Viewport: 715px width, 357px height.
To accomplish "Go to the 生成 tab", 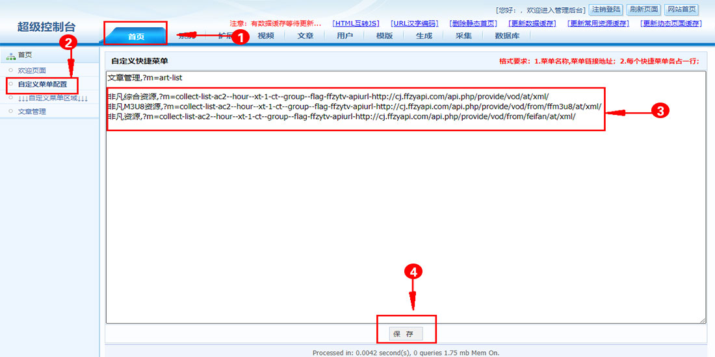I will click(424, 36).
